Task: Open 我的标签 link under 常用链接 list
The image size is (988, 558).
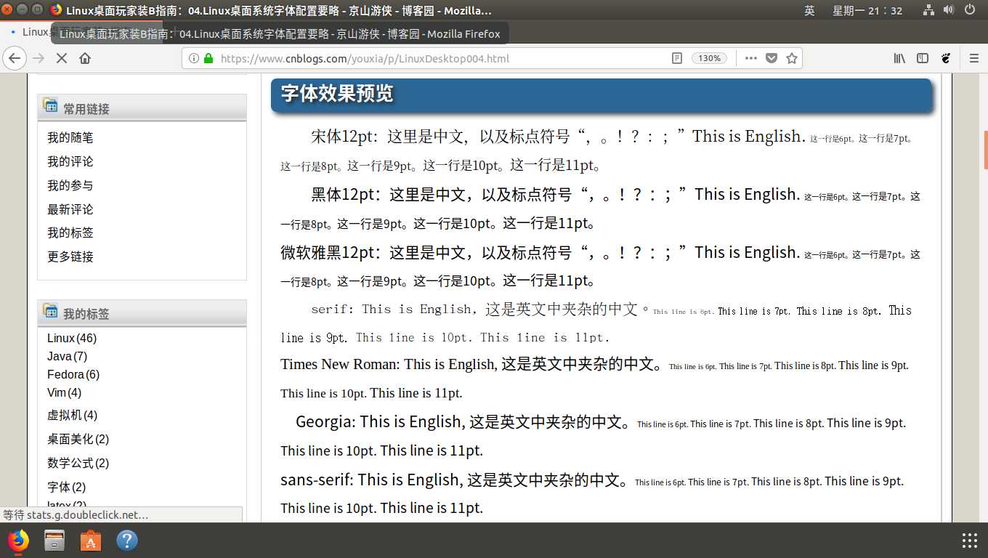Action: [x=70, y=232]
